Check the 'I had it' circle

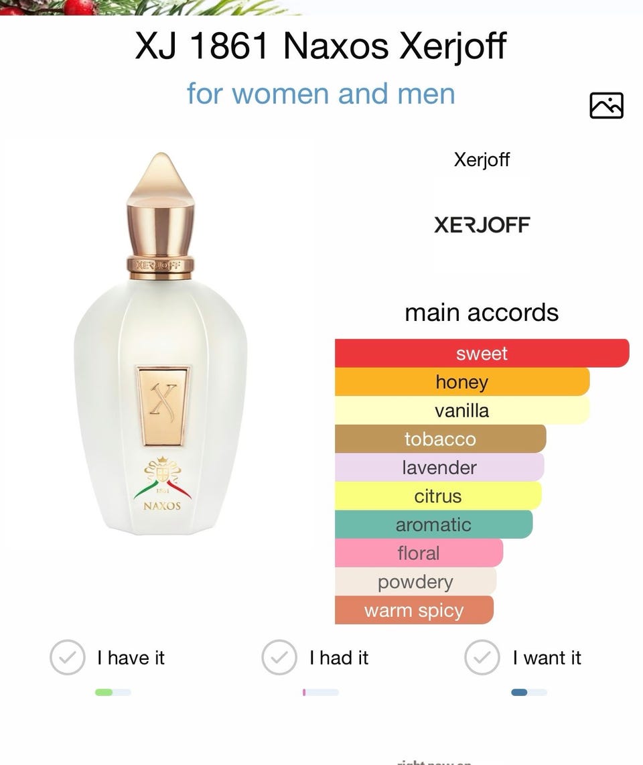click(279, 657)
